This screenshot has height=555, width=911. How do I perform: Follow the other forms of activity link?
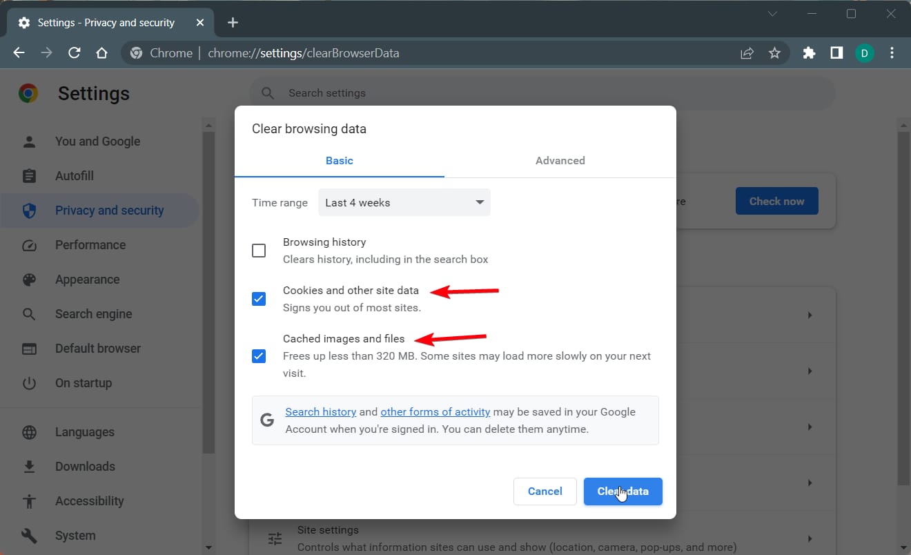(x=435, y=412)
